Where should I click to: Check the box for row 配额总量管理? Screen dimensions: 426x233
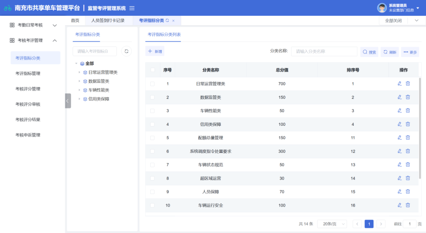click(x=152, y=138)
